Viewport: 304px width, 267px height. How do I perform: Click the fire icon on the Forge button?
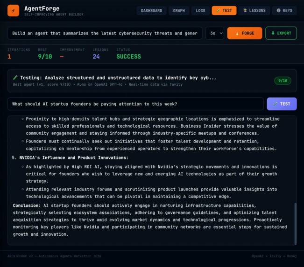(237, 33)
